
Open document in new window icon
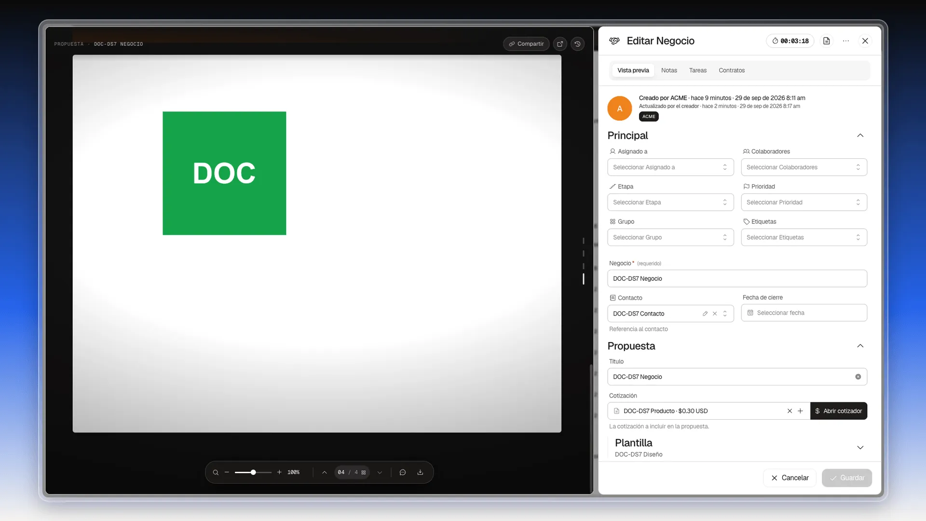pos(560,44)
